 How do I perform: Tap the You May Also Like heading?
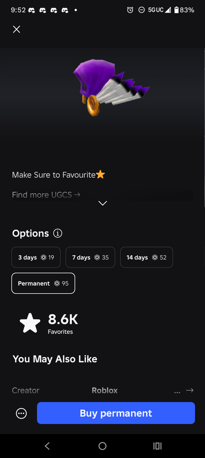55,359
